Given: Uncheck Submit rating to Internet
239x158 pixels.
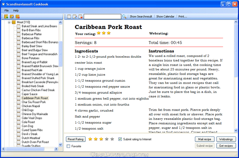Looking at the screenshot, I should [x=120, y=139].
